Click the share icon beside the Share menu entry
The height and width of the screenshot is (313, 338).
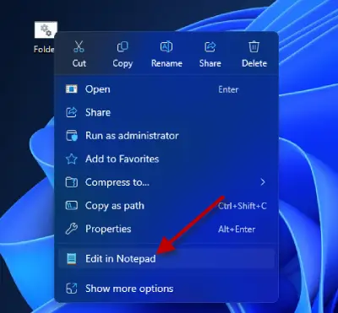tap(71, 112)
